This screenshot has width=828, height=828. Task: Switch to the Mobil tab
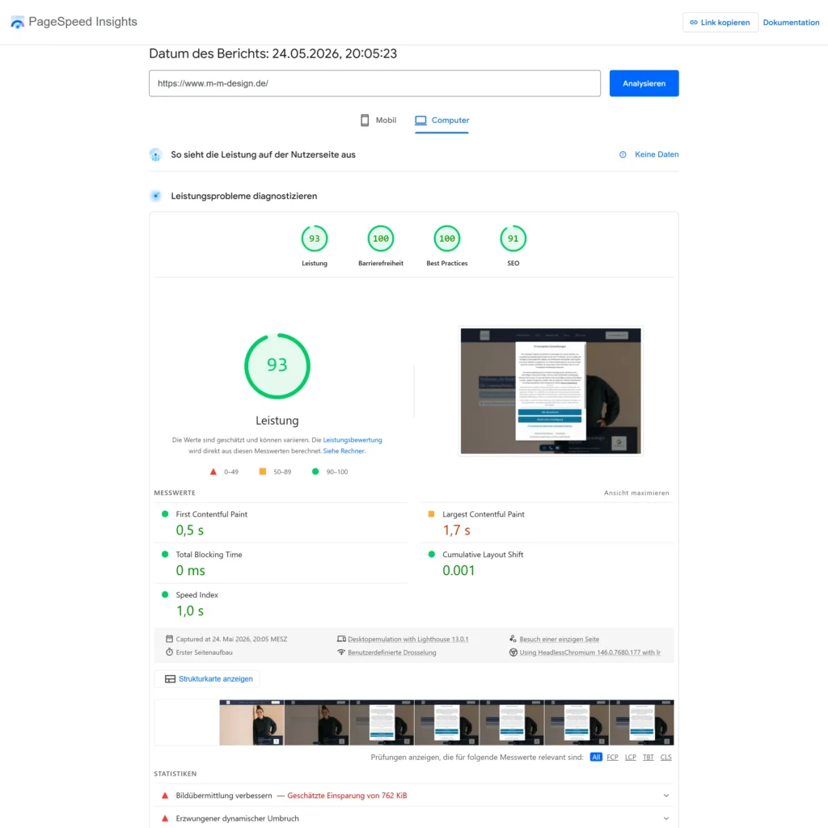(378, 120)
